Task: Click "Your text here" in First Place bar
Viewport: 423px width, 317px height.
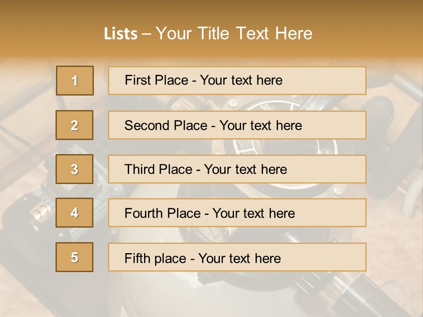Action: click(x=241, y=80)
